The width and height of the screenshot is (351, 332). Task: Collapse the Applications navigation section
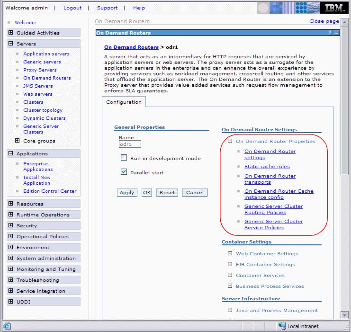pos(10,153)
